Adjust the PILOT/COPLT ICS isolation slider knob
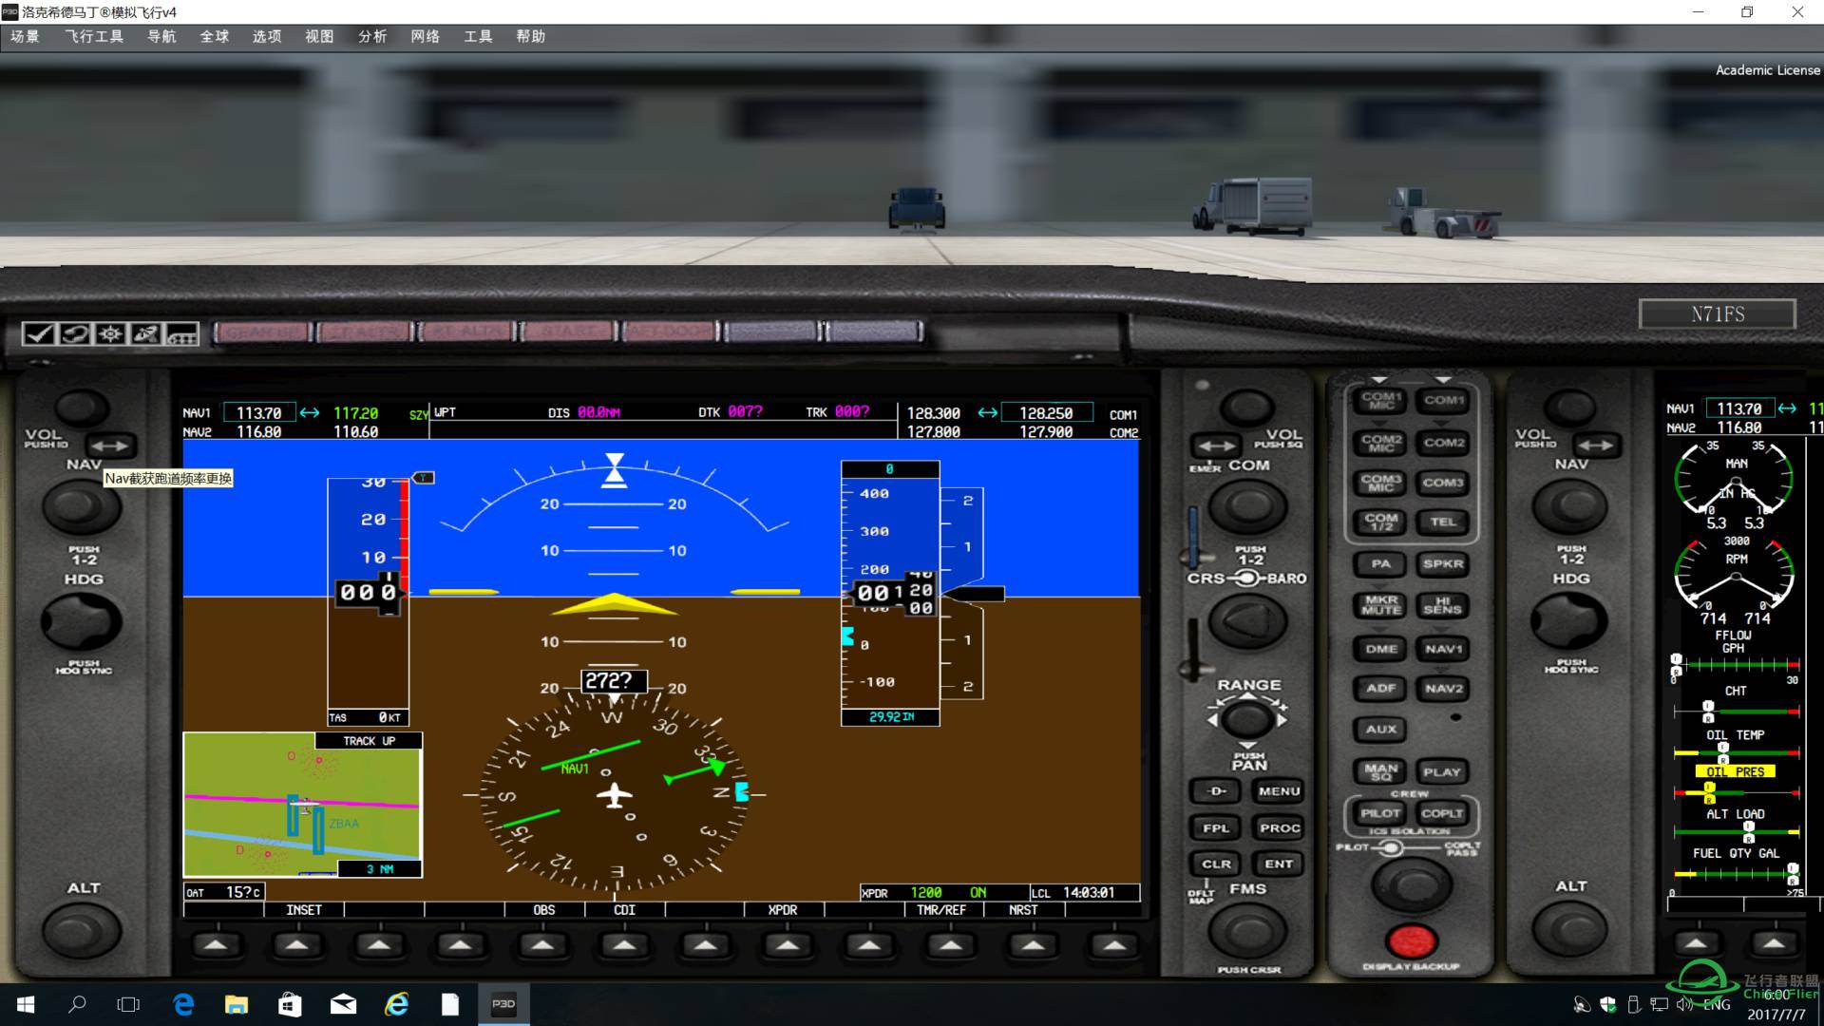1824x1026 pixels. [x=1391, y=846]
